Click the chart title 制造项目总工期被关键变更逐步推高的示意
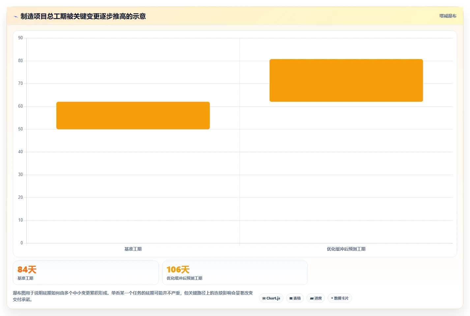The width and height of the screenshot is (470, 316). point(83,16)
